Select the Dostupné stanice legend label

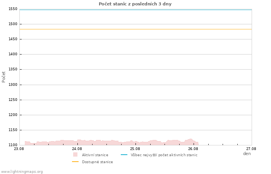click(x=98, y=162)
